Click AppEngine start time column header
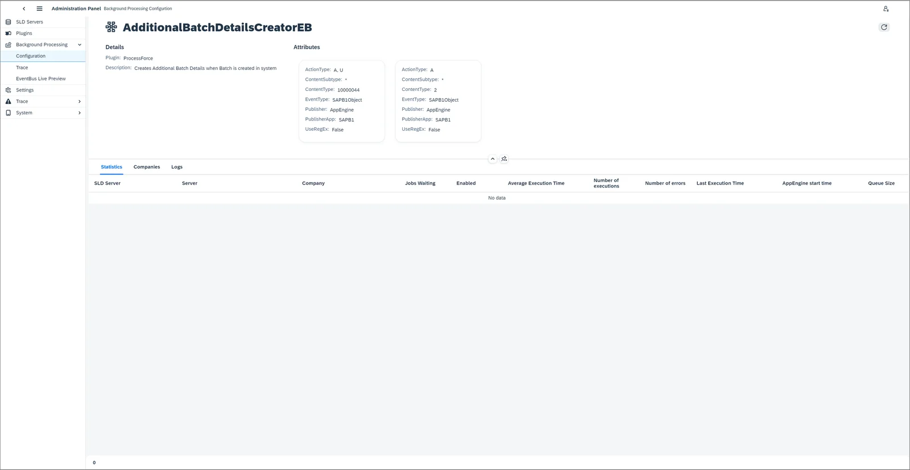Image resolution: width=910 pixels, height=470 pixels. click(x=806, y=183)
